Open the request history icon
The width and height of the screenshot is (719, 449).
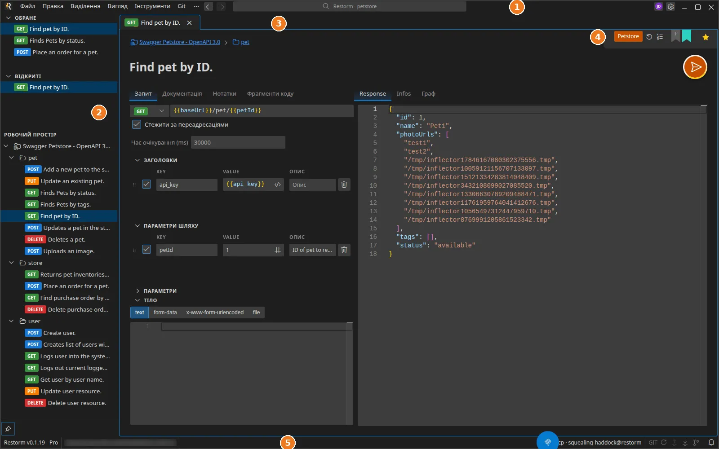point(649,37)
